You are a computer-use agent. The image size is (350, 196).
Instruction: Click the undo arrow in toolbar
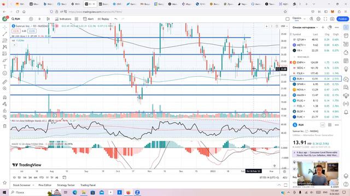coord(116,19)
